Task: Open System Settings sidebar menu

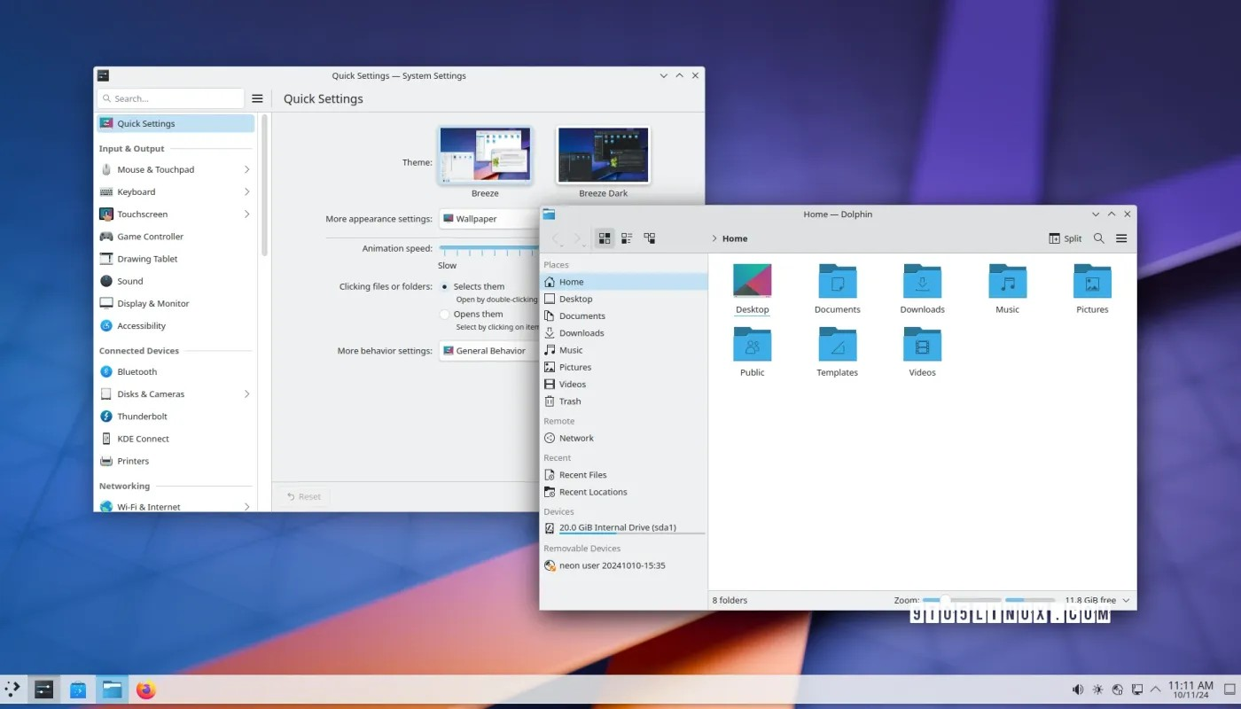Action: pyautogui.click(x=257, y=97)
